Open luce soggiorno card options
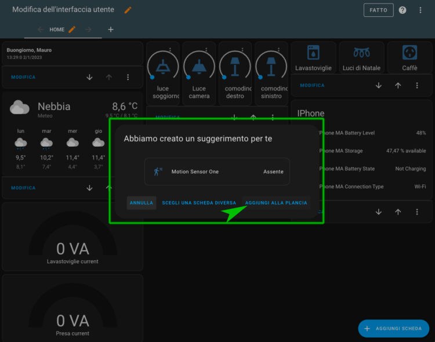The width and height of the screenshot is (435, 342). pos(170,50)
